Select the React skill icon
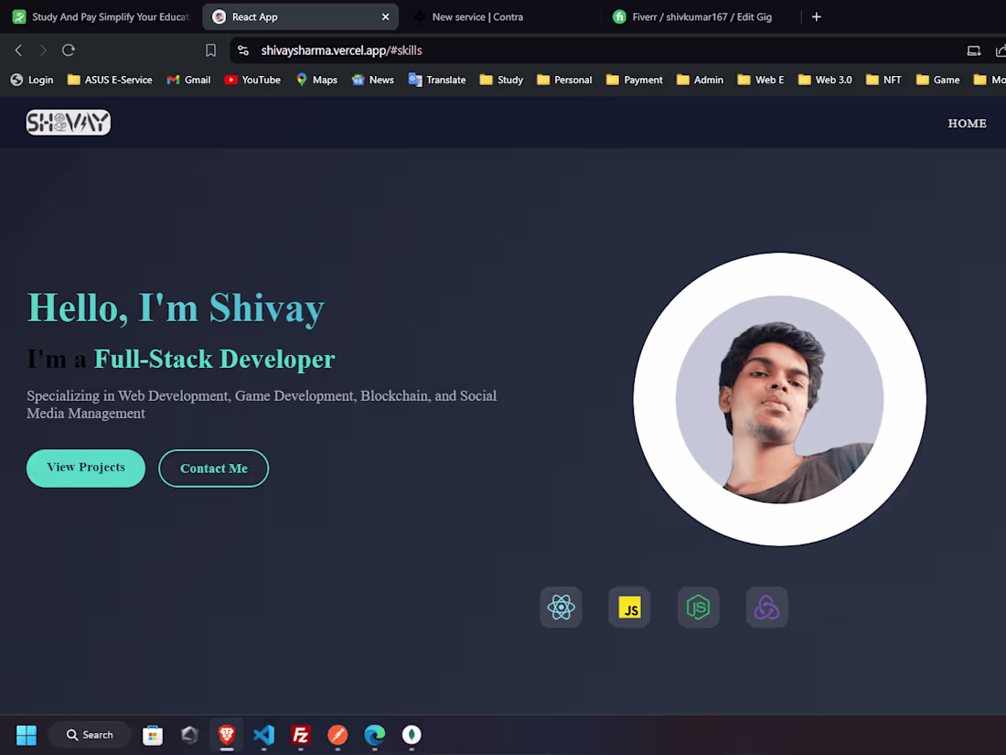Screen dimensions: 1006x755 (x=561, y=607)
